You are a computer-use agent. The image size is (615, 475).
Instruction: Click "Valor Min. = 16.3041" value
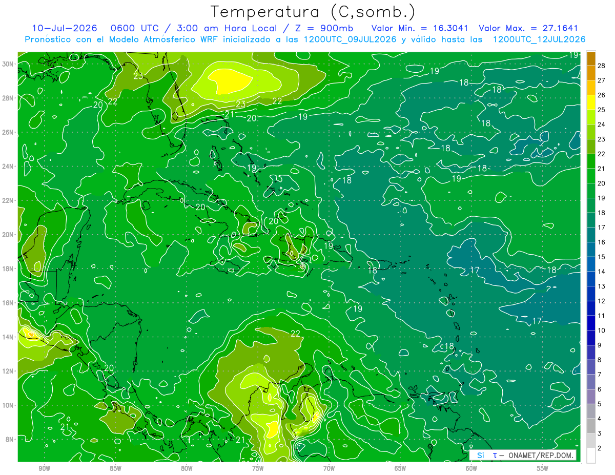(x=420, y=28)
